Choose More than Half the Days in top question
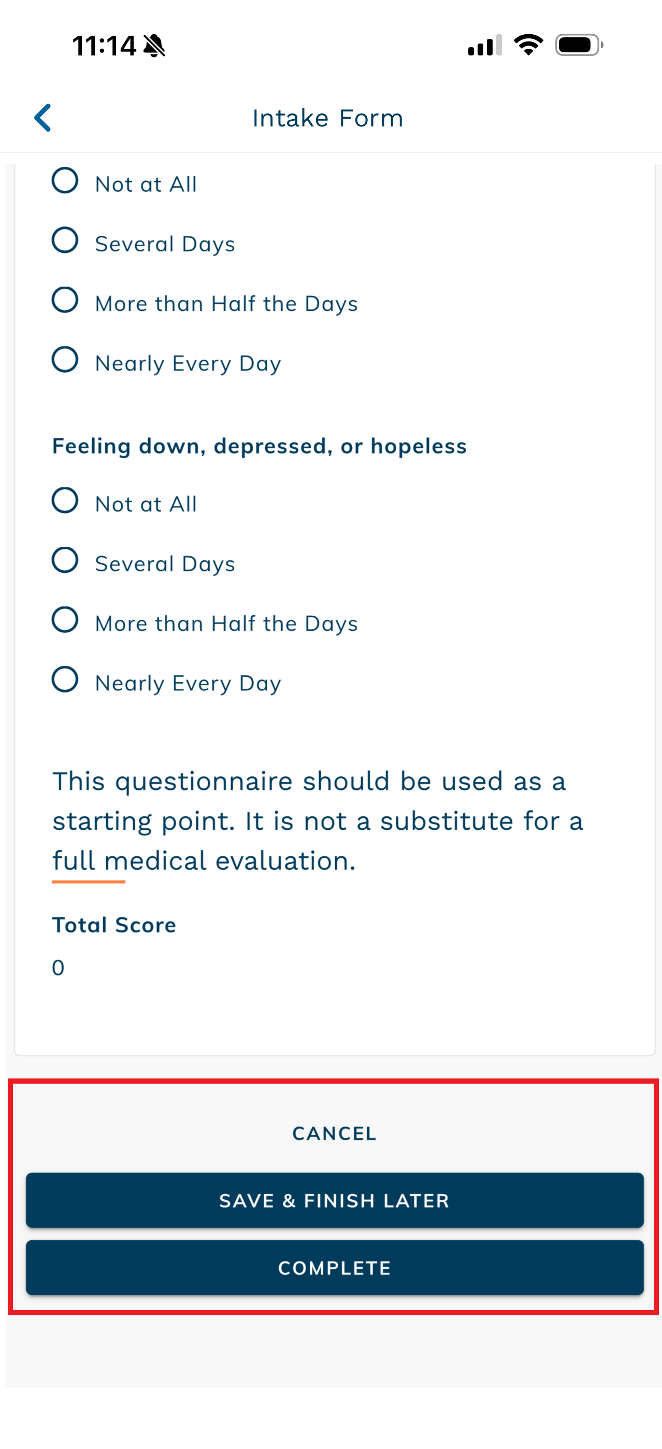The image size is (662, 1449). [65, 301]
